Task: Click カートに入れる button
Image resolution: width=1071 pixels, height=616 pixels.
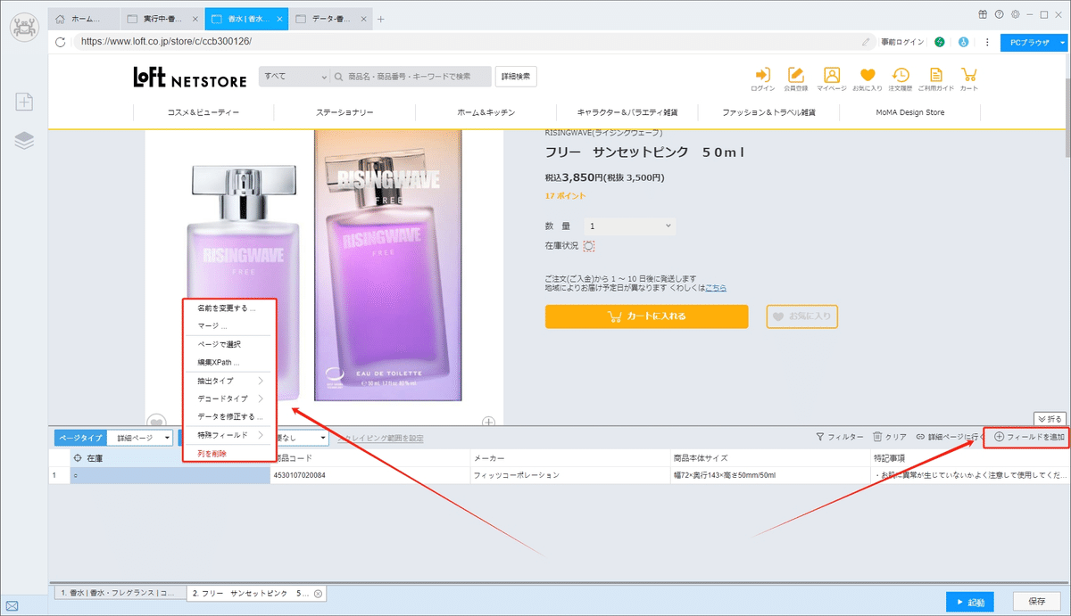Action: (x=646, y=316)
